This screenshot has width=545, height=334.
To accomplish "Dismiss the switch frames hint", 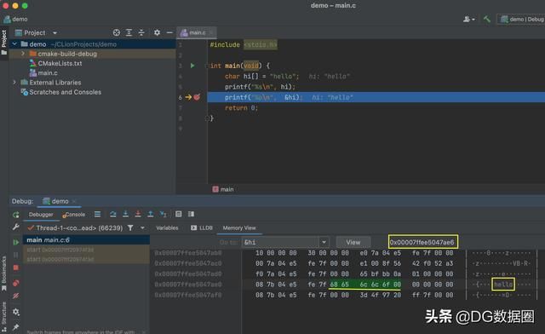I will [x=144, y=332].
